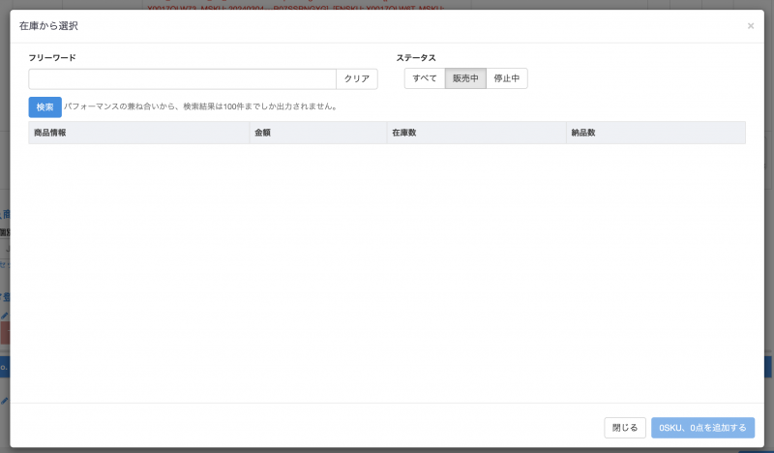Select the 販売中 status filter
Viewport: 774px width, 453px height.
coord(465,78)
